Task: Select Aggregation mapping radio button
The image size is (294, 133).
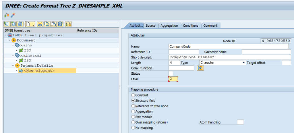Action: coord(133,112)
